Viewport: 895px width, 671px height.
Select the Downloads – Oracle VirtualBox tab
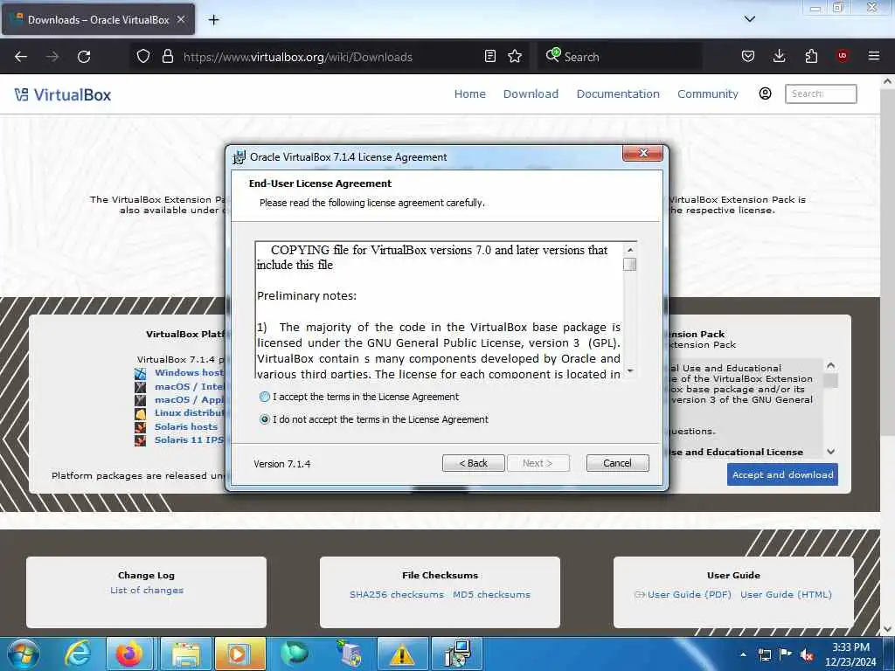pos(98,19)
